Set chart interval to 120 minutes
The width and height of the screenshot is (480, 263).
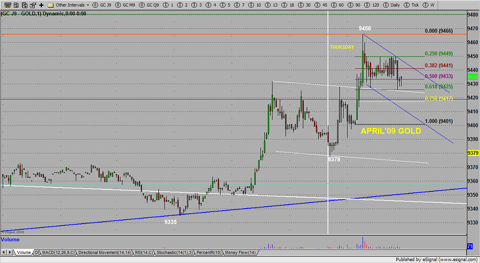pos(372,5)
